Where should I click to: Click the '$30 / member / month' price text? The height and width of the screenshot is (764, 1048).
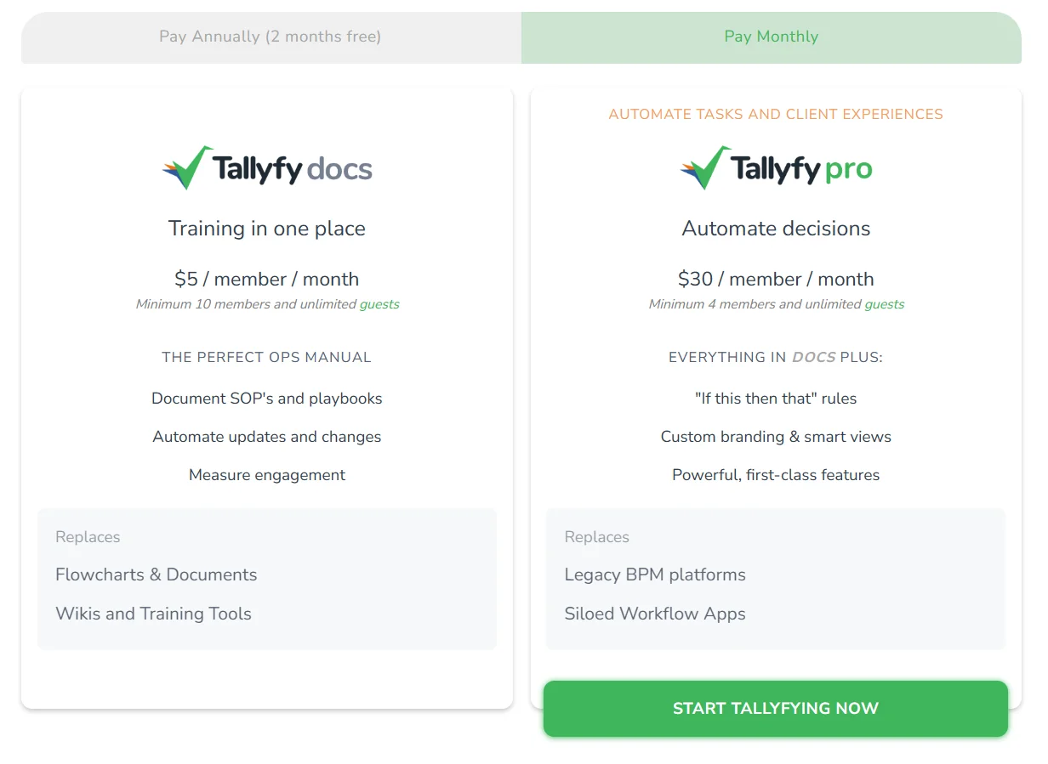pos(776,279)
